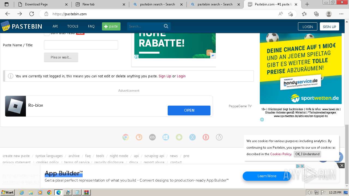Open the syntax languages footer link
Viewport: 349px width, 196px height.
click(49, 156)
